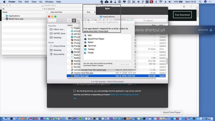Switch Applications window to column view
The image size is (215, 121).
(78, 21)
